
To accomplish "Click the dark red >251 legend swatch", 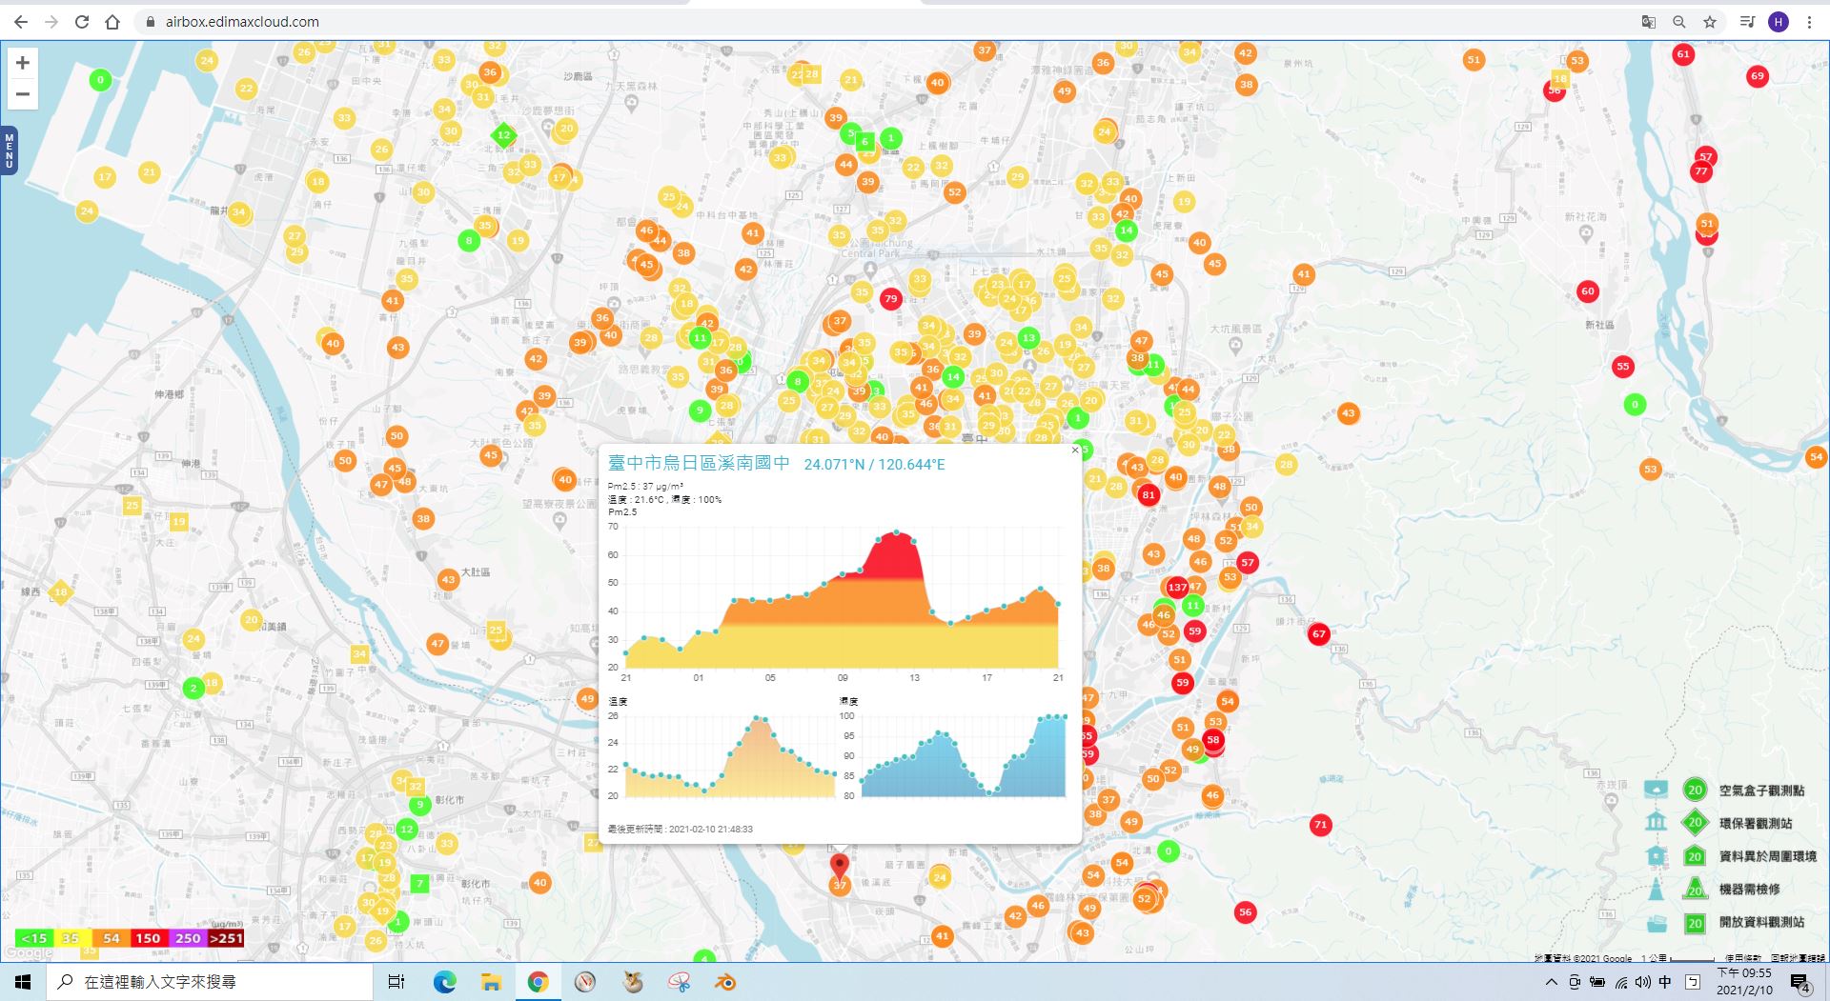I will (x=226, y=938).
